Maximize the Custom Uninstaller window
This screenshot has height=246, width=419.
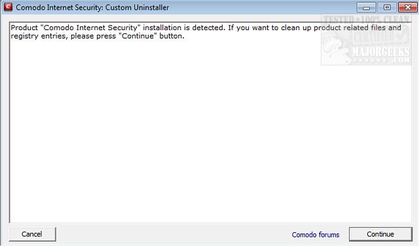(387, 7)
